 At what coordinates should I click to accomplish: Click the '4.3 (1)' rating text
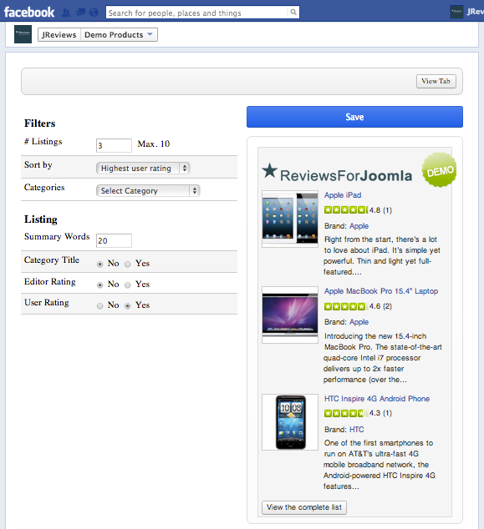pyautogui.click(x=380, y=413)
